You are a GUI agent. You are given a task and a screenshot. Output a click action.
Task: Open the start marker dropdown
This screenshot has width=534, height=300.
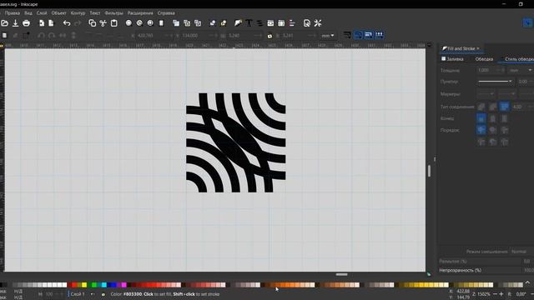pyautogui.click(x=486, y=93)
